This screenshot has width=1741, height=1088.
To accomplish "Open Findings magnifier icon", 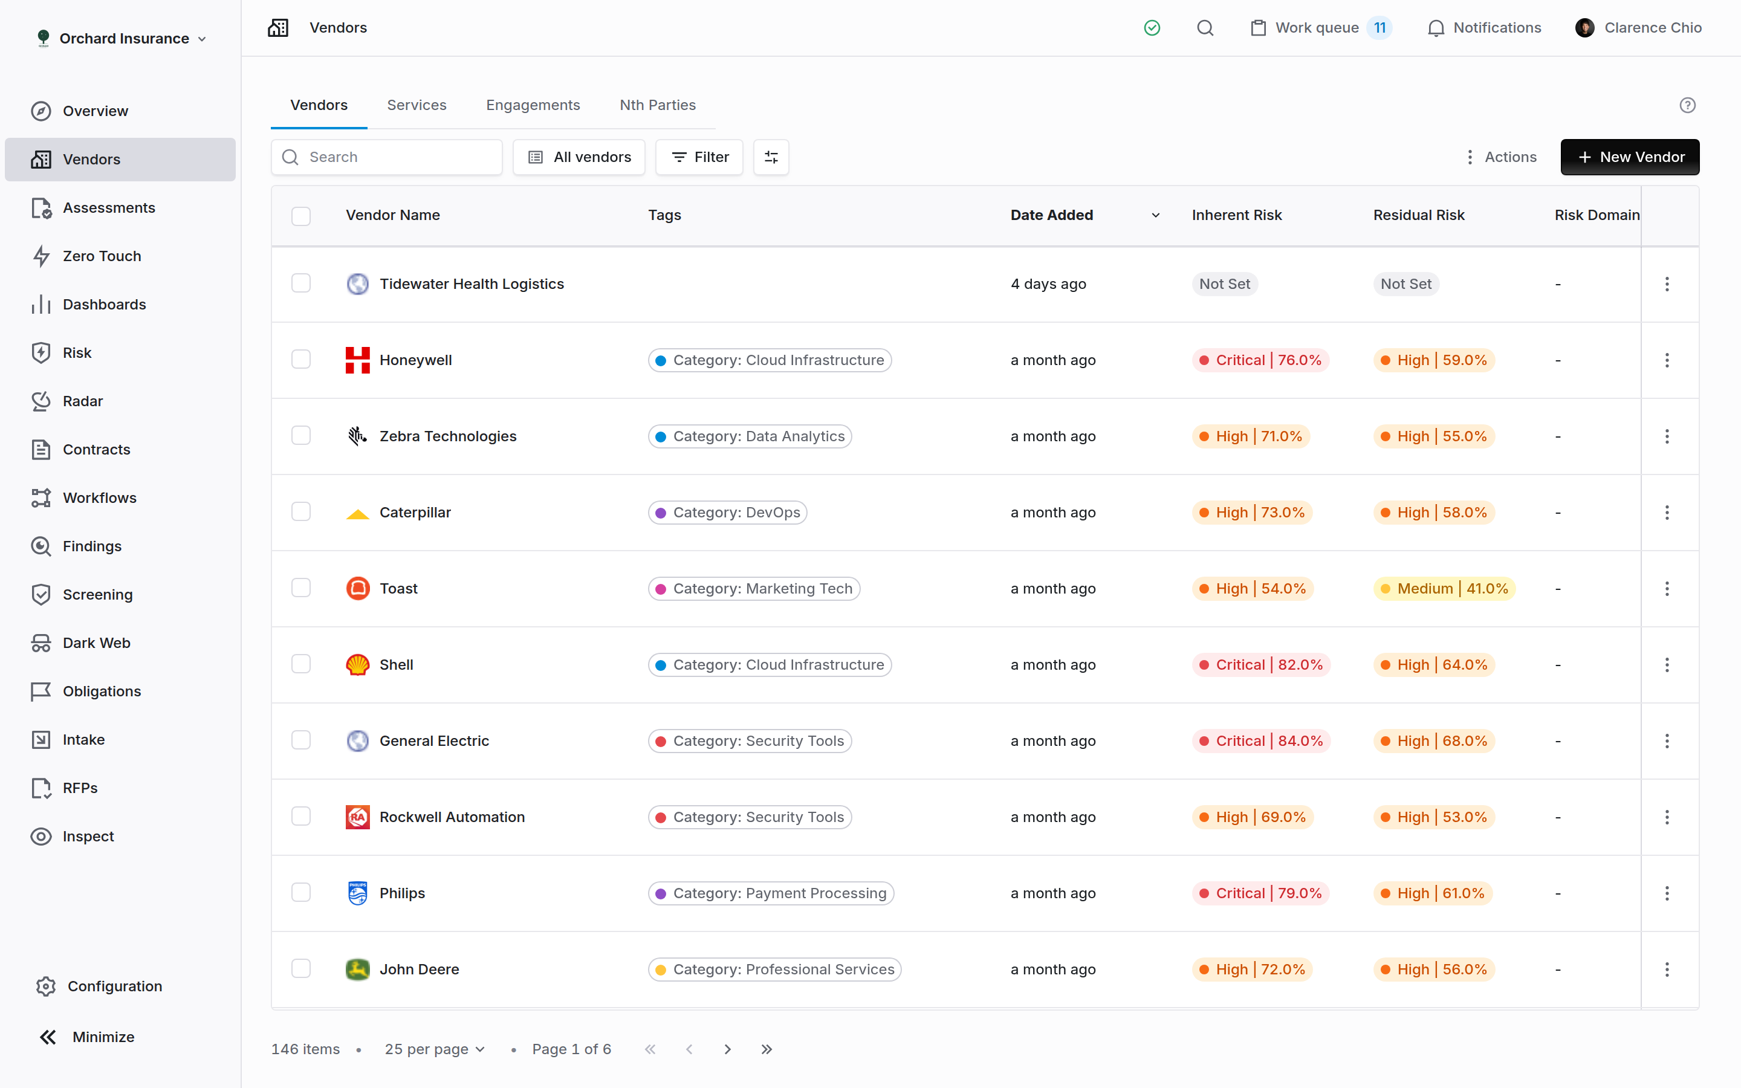I will [x=41, y=546].
